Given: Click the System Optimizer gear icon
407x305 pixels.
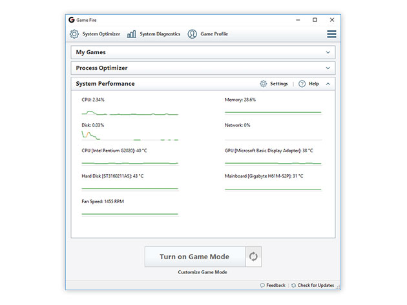Looking at the screenshot, I should point(74,34).
